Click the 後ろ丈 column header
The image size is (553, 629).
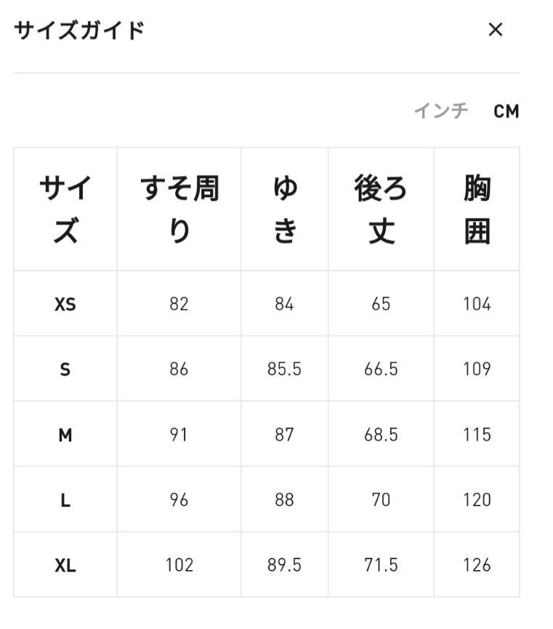click(381, 209)
